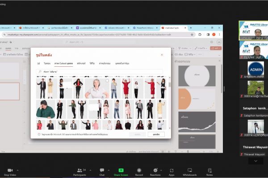Open Zoom Reactions
Image resolution: width=268 pixels, height=178 pixels.
155,172
